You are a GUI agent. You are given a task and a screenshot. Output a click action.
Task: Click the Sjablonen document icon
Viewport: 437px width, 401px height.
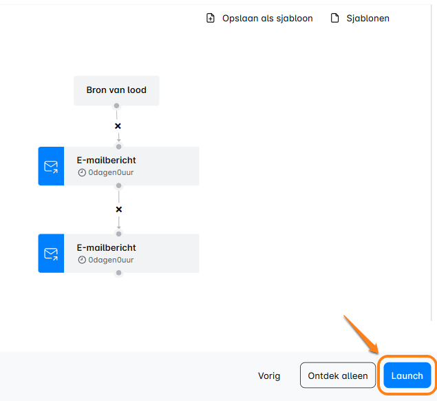click(x=335, y=18)
